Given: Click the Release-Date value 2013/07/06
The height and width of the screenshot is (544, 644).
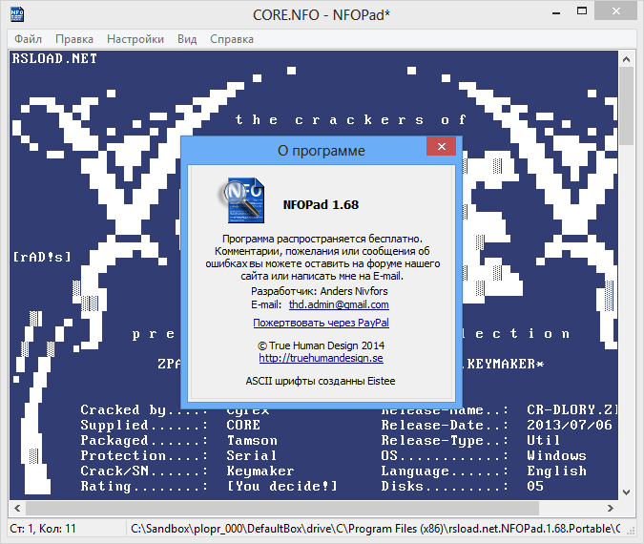Looking at the screenshot, I should click(x=570, y=425).
